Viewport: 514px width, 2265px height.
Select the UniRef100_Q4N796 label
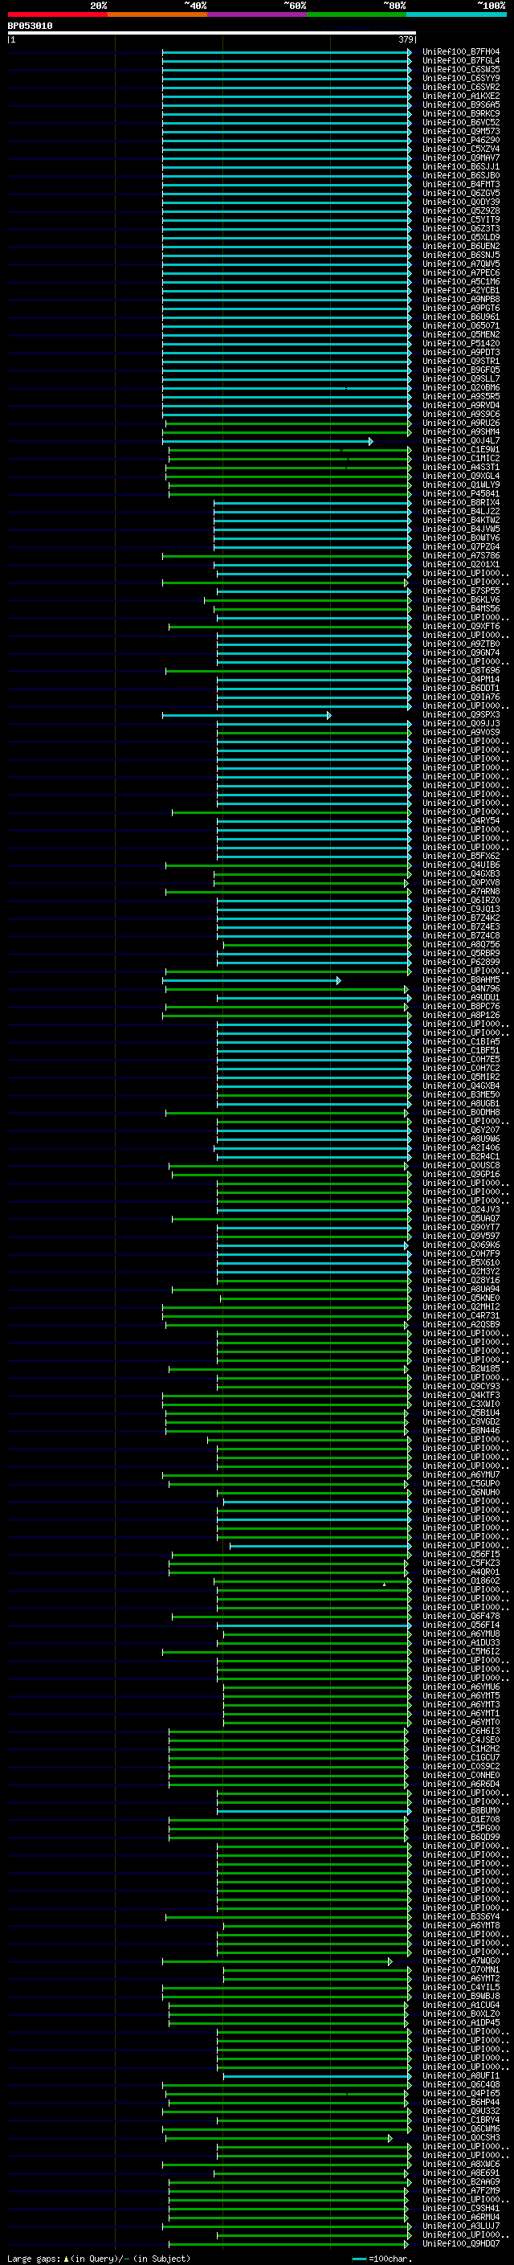coord(461,989)
